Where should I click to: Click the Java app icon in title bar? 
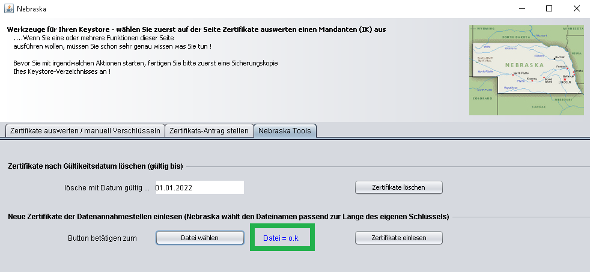pyautogui.click(x=8, y=8)
